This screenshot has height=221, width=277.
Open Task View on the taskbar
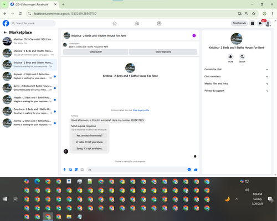click(16, 199)
